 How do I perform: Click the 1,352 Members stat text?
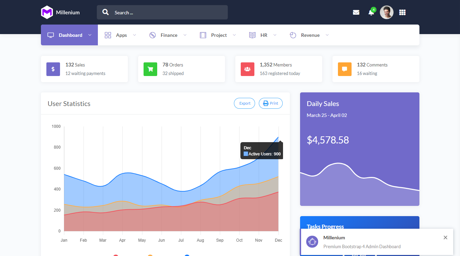[276, 65]
